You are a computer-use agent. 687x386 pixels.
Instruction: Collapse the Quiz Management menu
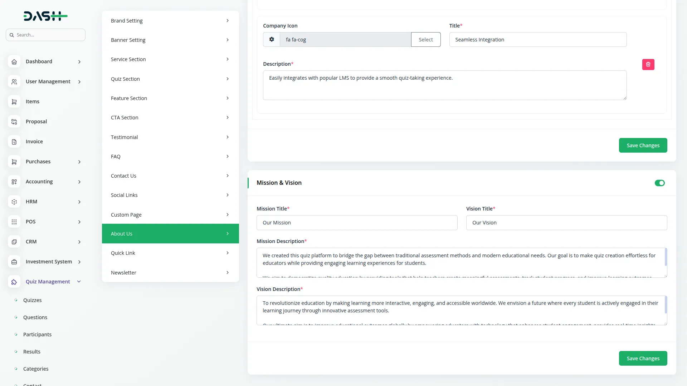[79, 282]
